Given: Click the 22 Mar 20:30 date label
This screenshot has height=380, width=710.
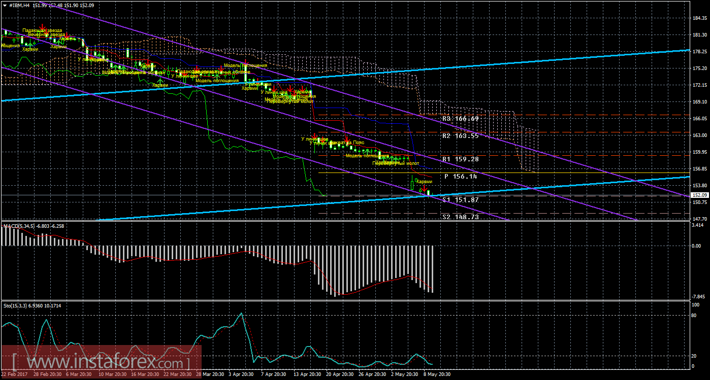Looking at the screenshot, I should click(x=178, y=375).
